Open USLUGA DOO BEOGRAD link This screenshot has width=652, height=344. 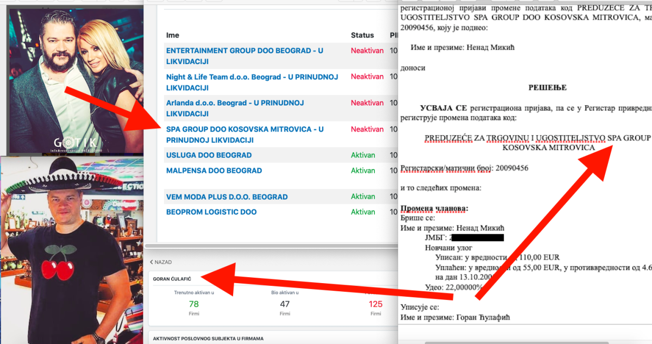click(209, 155)
